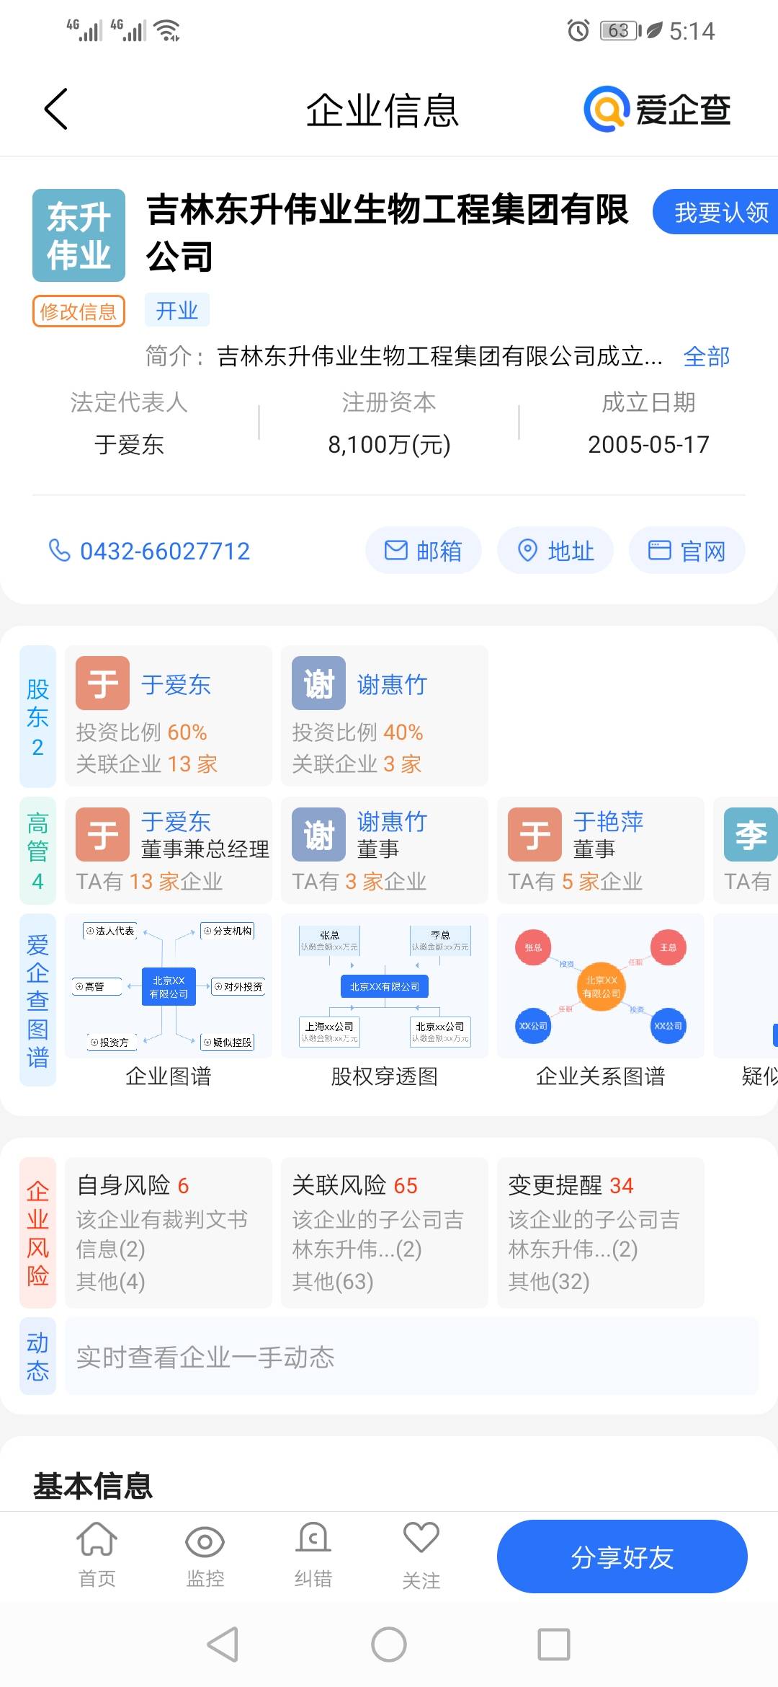
Task: Tap the Monitor (监控) eye icon
Action: [x=205, y=1543]
